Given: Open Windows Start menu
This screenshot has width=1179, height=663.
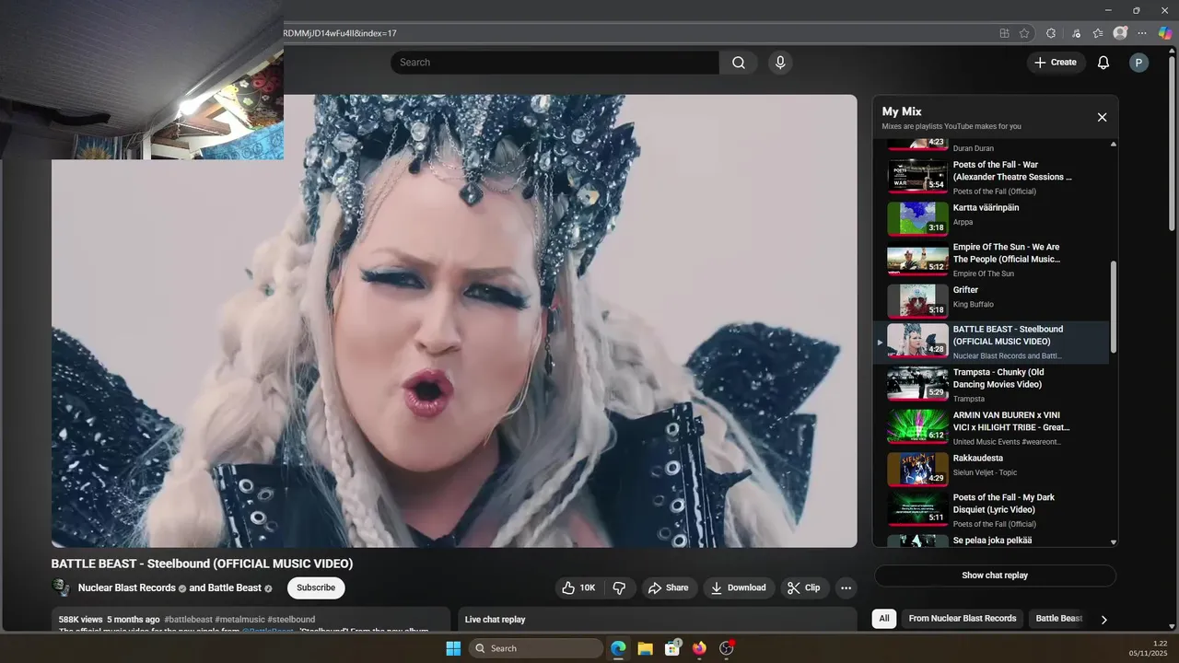Looking at the screenshot, I should coord(453,648).
